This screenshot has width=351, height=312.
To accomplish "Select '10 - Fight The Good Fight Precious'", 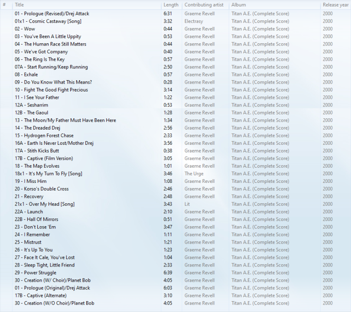I will 51,90.
